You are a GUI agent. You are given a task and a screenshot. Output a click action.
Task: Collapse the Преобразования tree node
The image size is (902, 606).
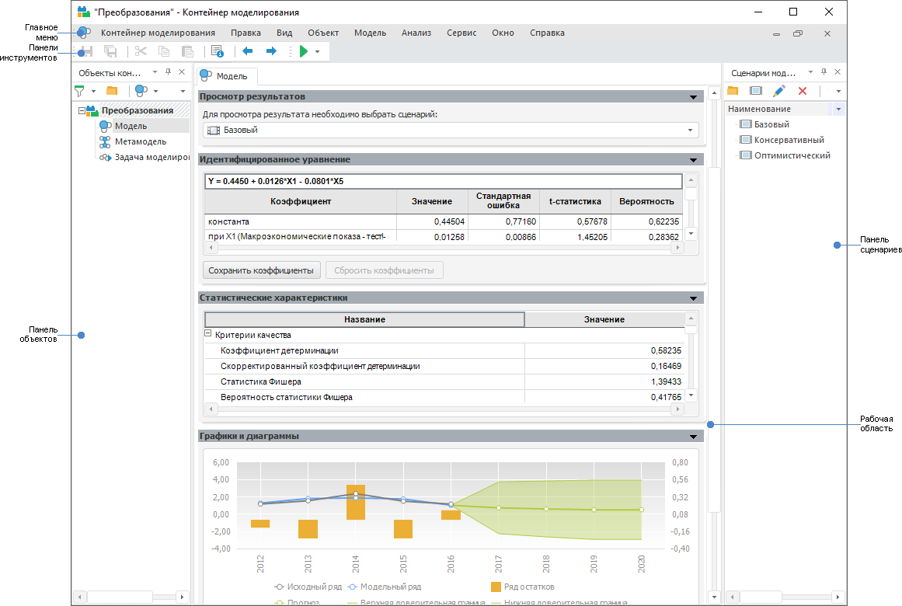(x=82, y=110)
